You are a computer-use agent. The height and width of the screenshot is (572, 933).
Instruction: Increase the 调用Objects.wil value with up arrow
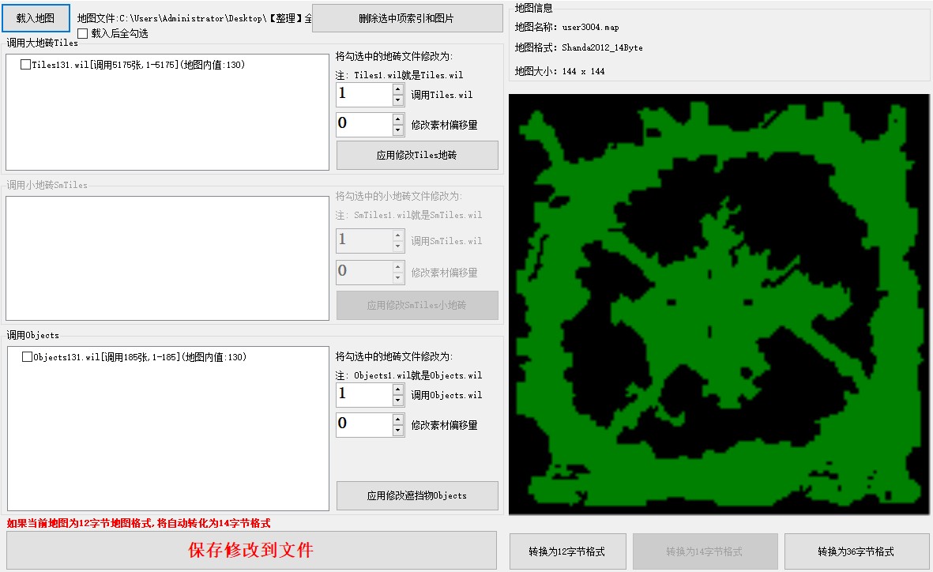pyautogui.click(x=398, y=390)
